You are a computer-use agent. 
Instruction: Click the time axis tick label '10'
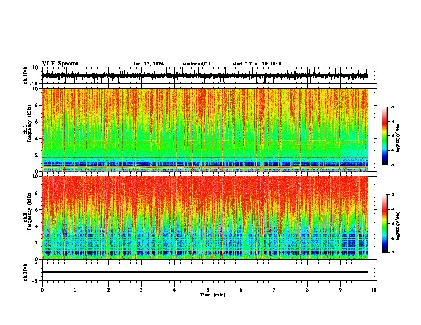(374, 290)
